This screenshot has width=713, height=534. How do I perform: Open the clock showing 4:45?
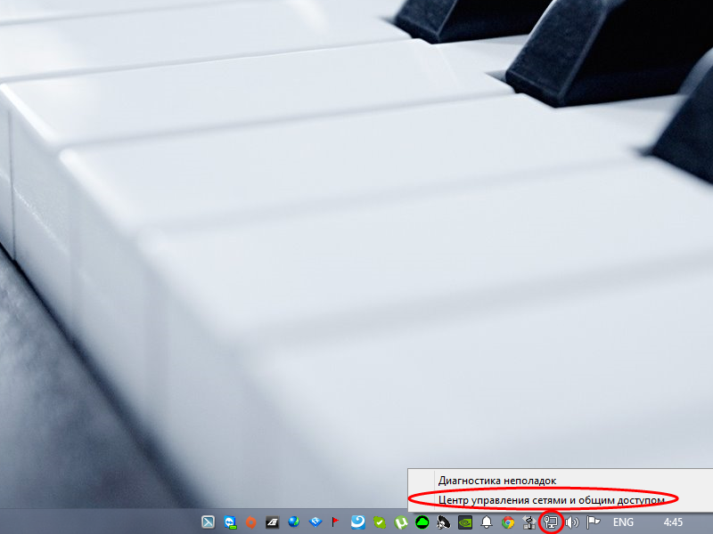click(x=673, y=522)
